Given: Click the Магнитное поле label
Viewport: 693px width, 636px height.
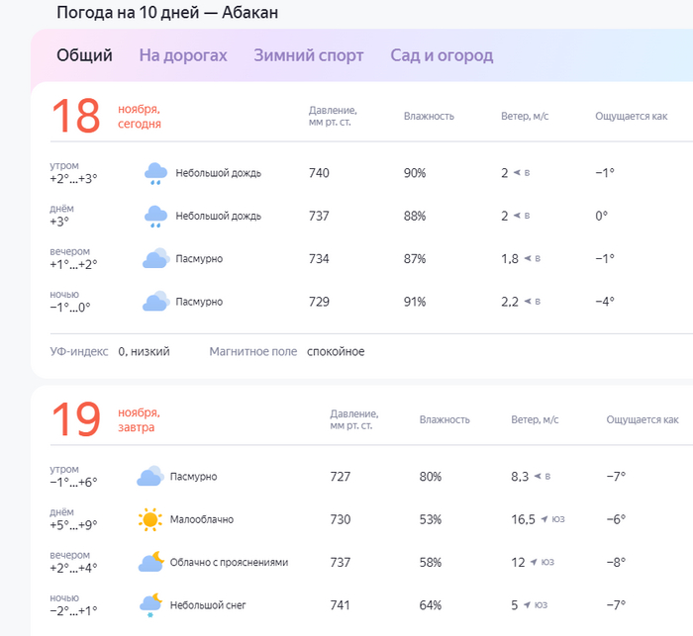Looking at the screenshot, I should tap(252, 351).
